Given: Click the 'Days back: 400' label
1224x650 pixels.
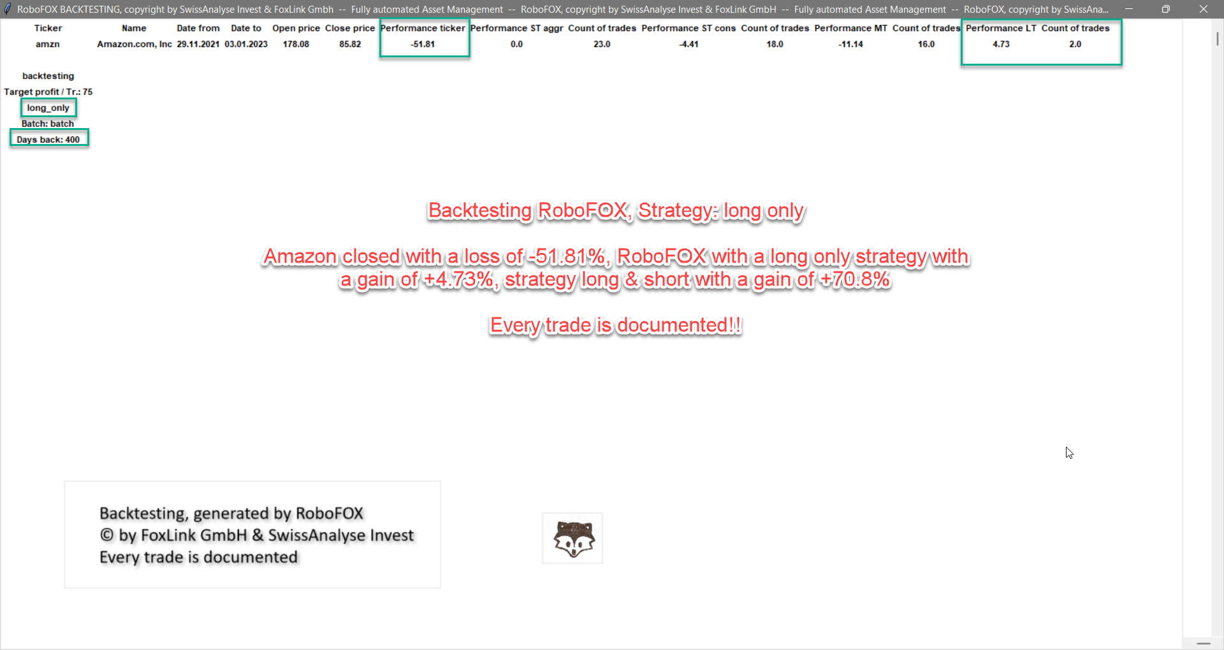Looking at the screenshot, I should tap(48, 140).
